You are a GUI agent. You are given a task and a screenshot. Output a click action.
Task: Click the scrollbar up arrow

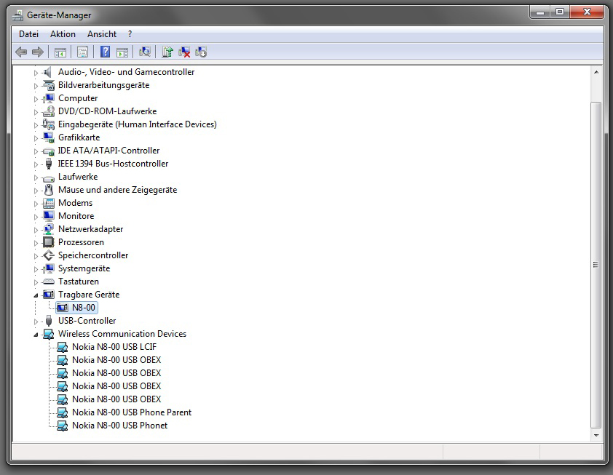(596, 72)
